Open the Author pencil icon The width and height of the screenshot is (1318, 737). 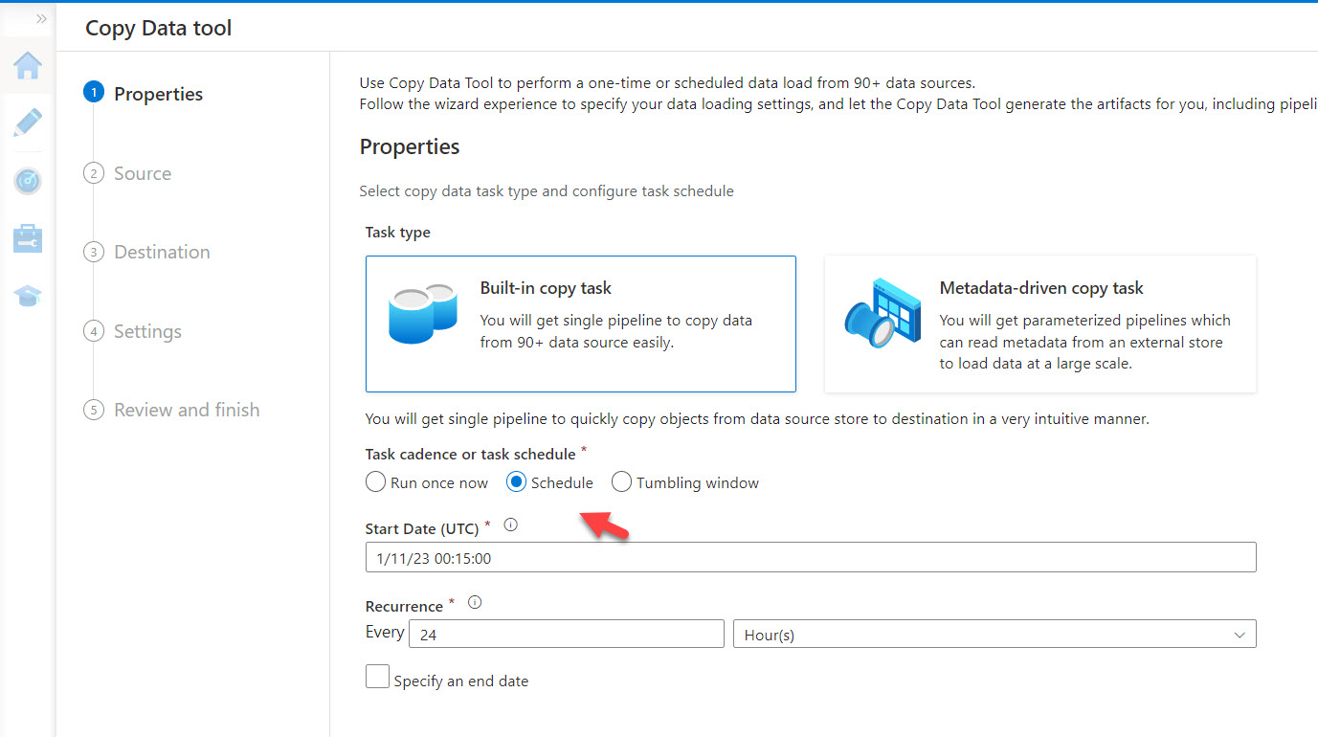28,123
